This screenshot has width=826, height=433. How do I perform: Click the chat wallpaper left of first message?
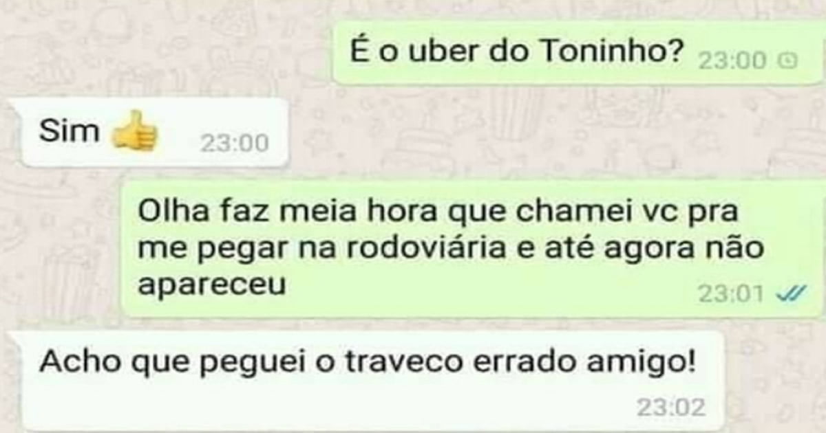pyautogui.click(x=165, y=52)
